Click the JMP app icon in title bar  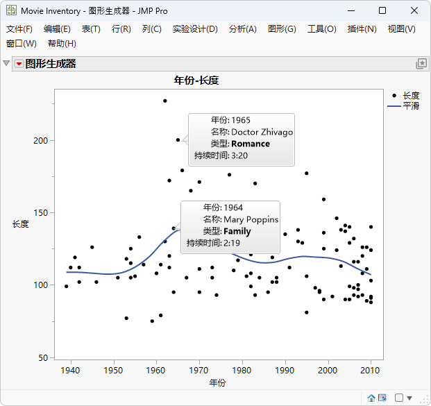[11, 10]
